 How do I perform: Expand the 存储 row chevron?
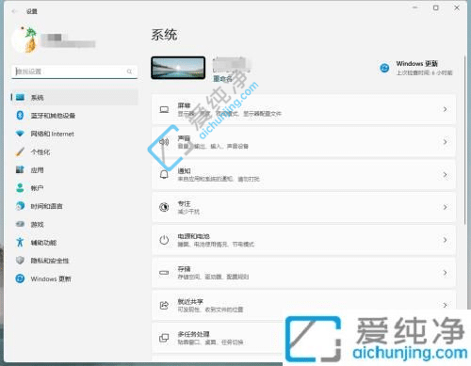(x=445, y=273)
